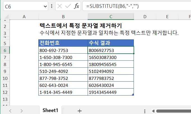The image size is (191, 114).
Task: Select row 8 header
Action: [x=5, y=64]
